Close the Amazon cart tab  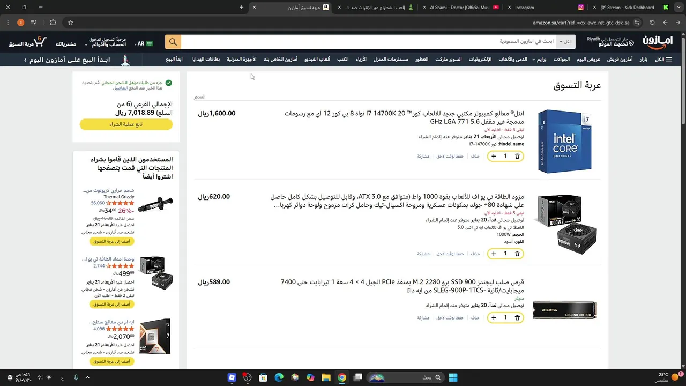point(254,8)
